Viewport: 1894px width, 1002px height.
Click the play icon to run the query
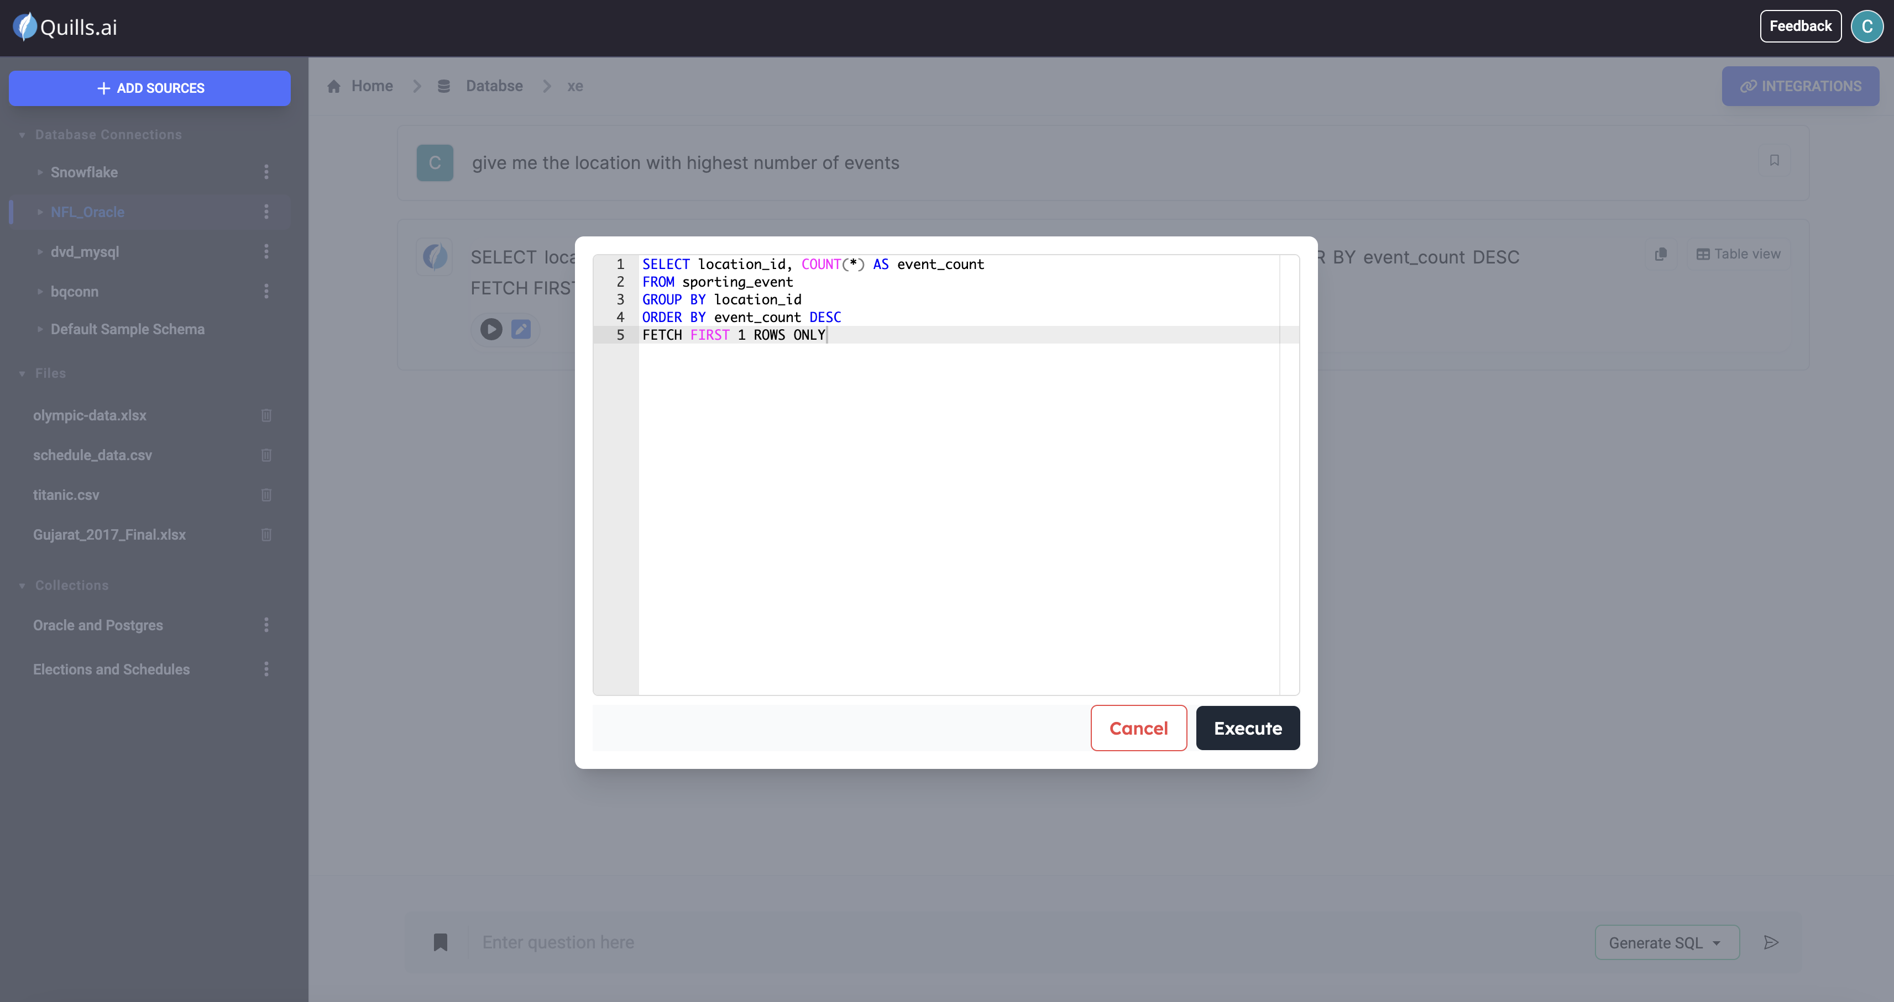491,329
